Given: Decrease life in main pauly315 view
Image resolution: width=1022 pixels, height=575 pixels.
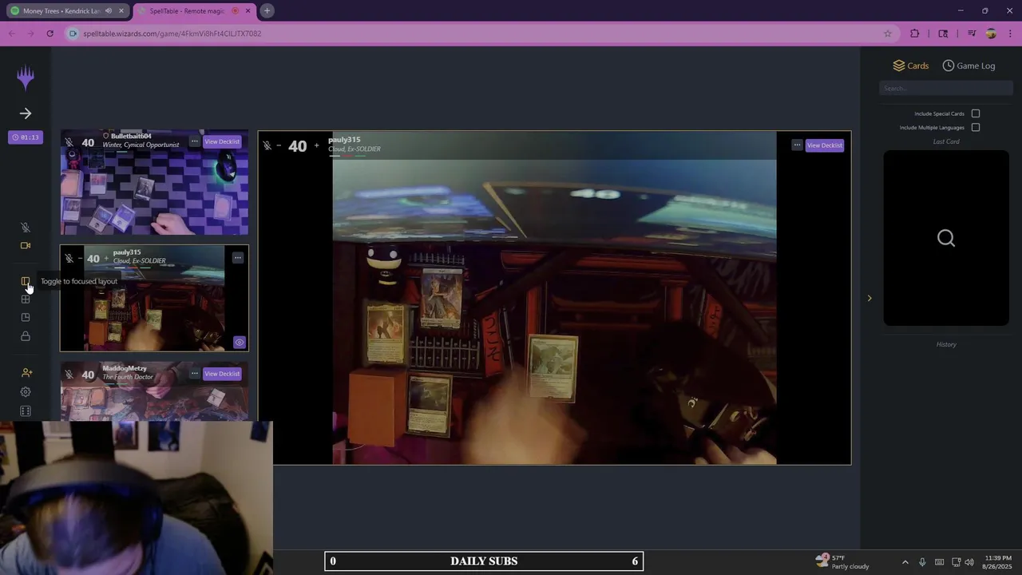Looking at the screenshot, I should click(x=279, y=145).
